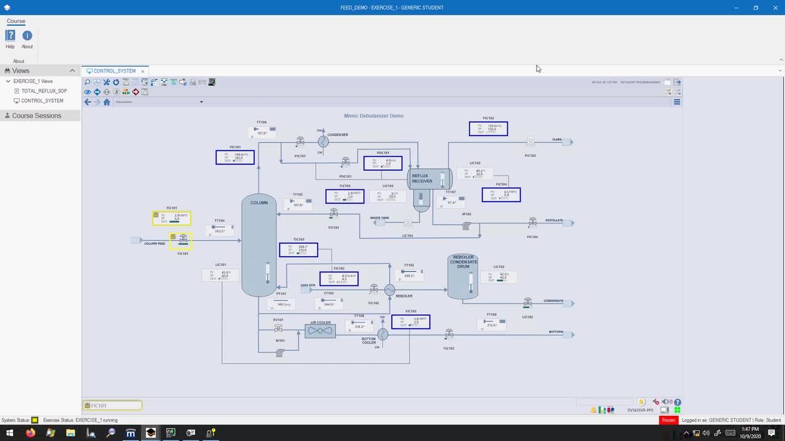Open the hamburger menu at display right
Screen dimensions: 785x441
click(677, 102)
